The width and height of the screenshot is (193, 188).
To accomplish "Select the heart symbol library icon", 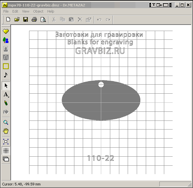I will [6, 31].
